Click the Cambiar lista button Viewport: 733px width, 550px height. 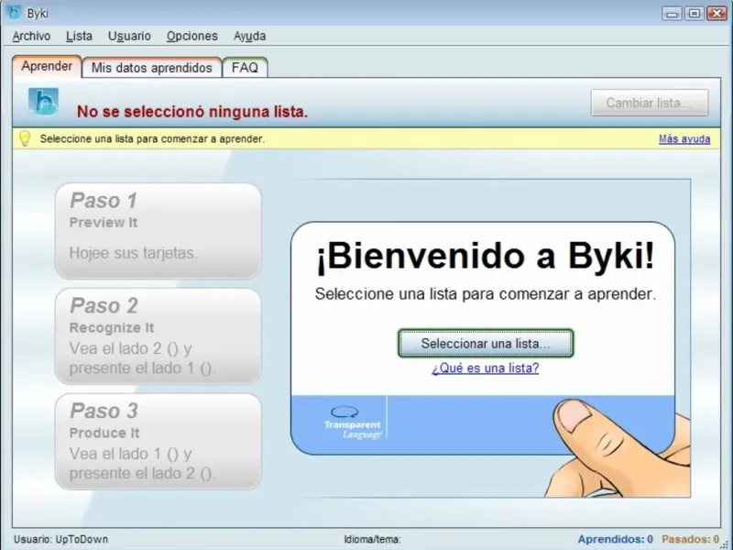tap(650, 103)
